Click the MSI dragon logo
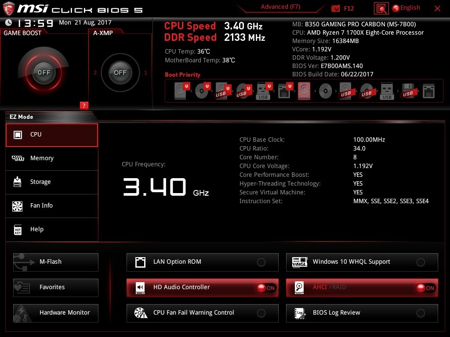 [x=9, y=9]
